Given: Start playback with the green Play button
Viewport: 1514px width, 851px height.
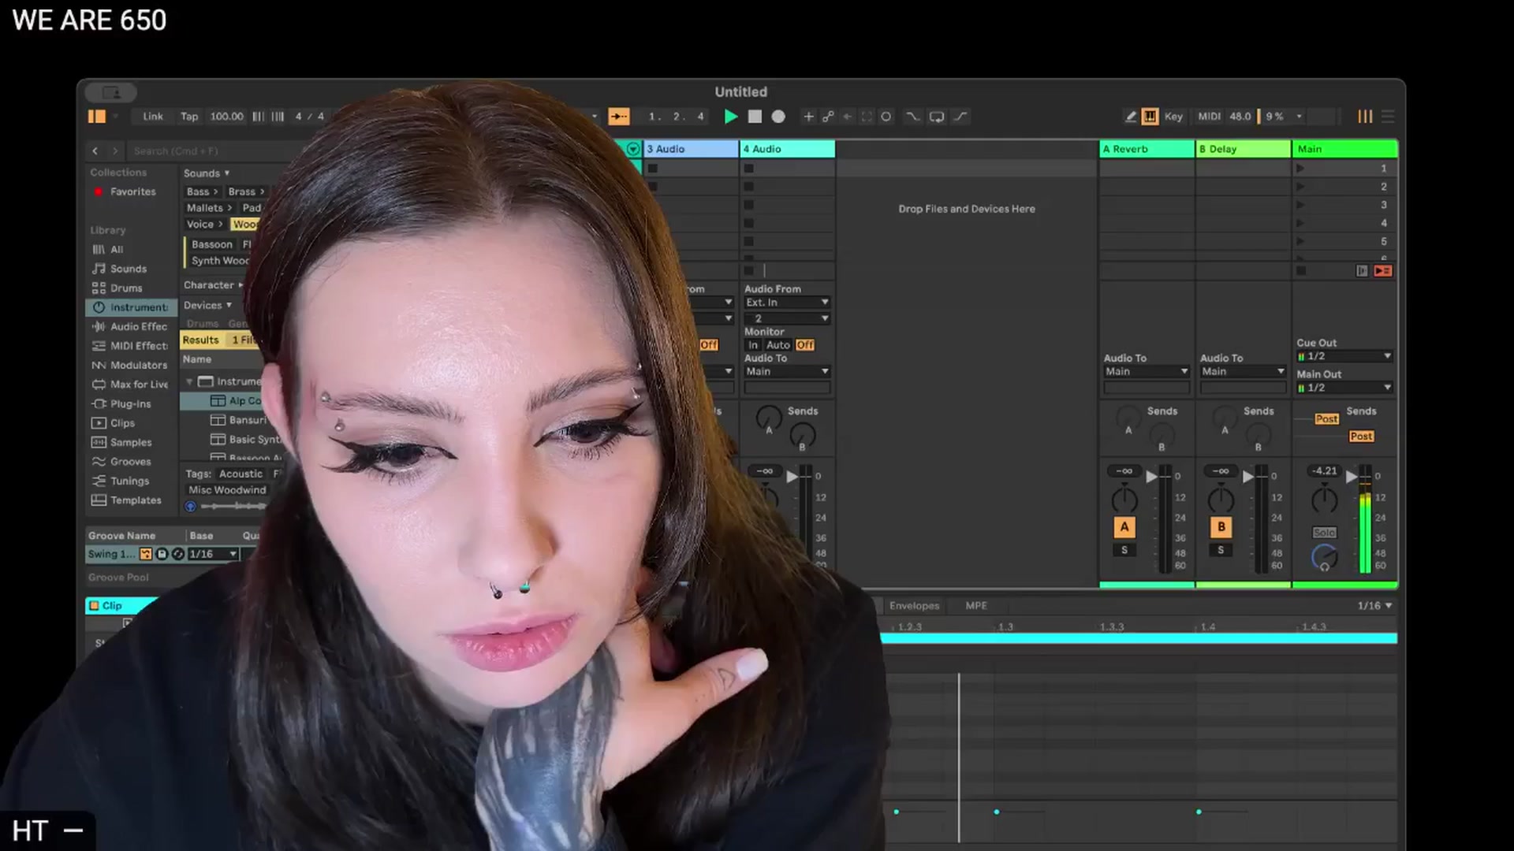Looking at the screenshot, I should point(731,117).
